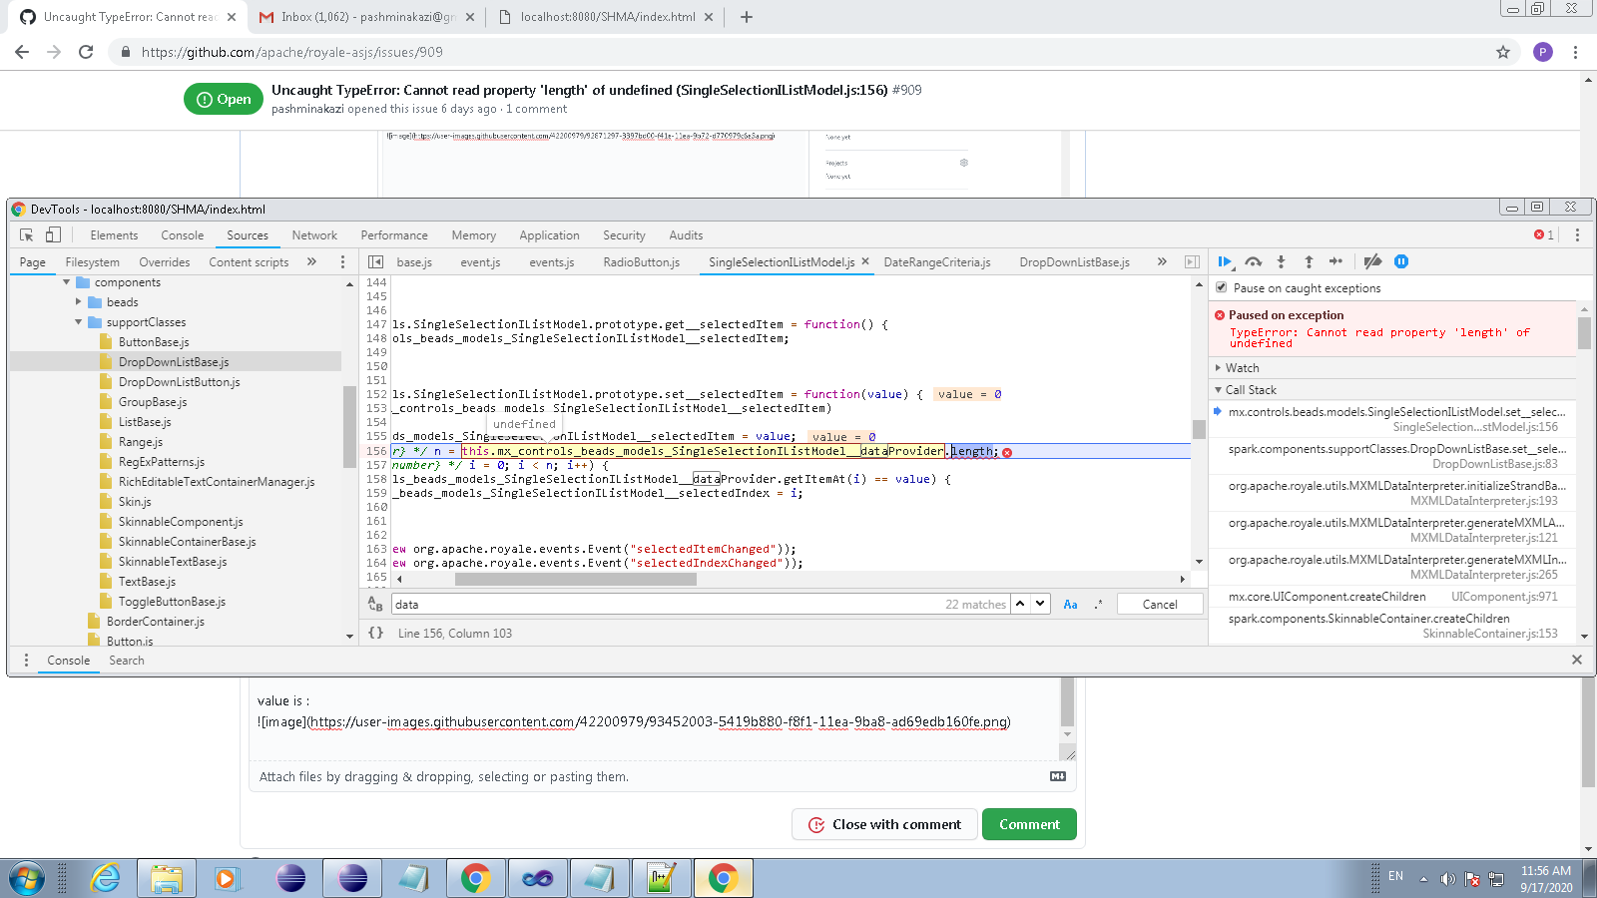This screenshot has height=898, width=1597.
Task: Click the debugger Step button
Action: (x=1336, y=261)
